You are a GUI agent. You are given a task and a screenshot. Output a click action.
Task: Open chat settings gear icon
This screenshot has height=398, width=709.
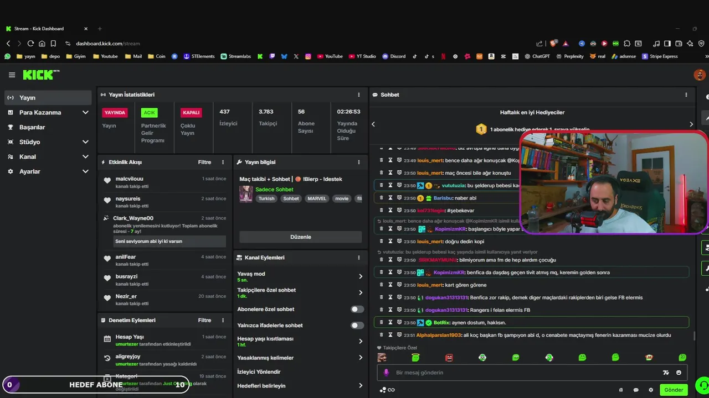(x=651, y=390)
